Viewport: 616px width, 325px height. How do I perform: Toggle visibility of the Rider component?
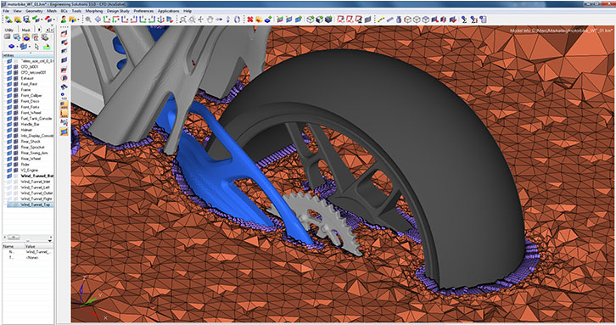pyautogui.click(x=9, y=165)
